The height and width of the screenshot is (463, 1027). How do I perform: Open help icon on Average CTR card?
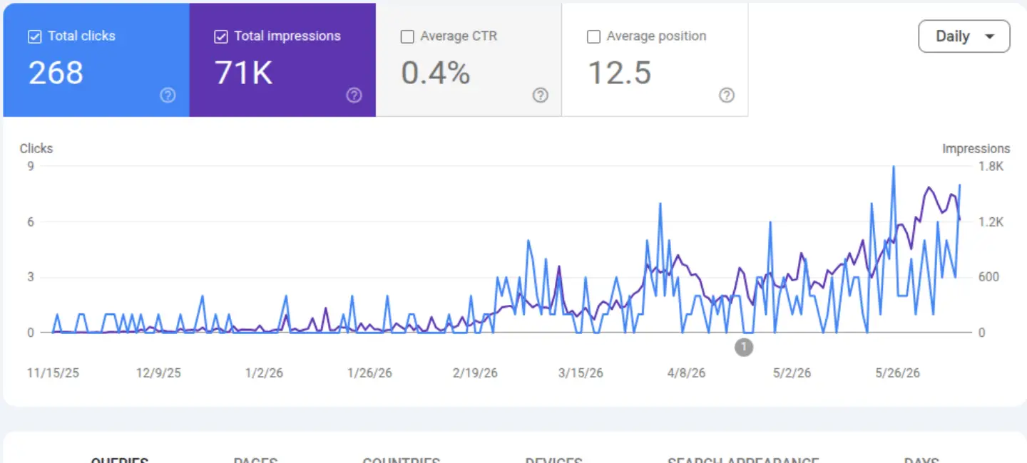[541, 95]
